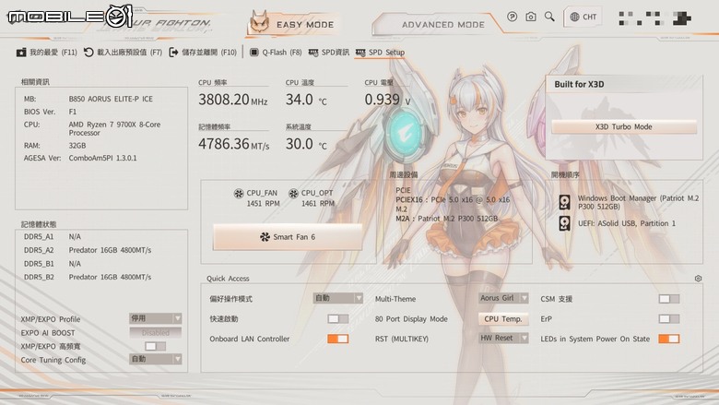Click AGESA Ver ComboAm5PI 1.3.0.1 text

(x=80, y=159)
